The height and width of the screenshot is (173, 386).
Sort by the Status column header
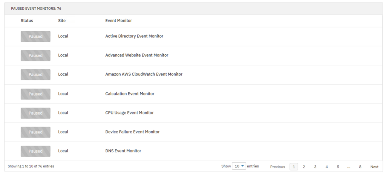pyautogui.click(x=27, y=21)
